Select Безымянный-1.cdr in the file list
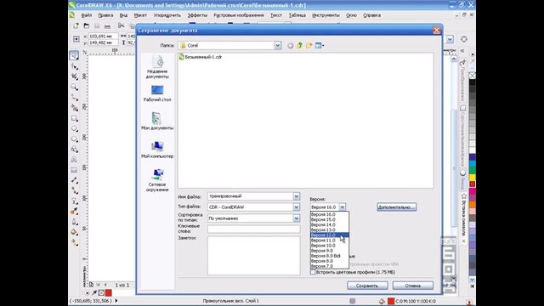This screenshot has height=306, width=544. [201, 57]
